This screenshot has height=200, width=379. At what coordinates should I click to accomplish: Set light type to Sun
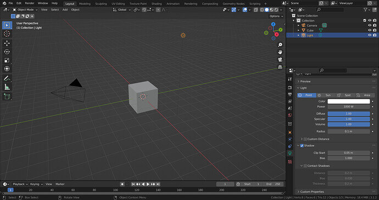(x=325, y=95)
